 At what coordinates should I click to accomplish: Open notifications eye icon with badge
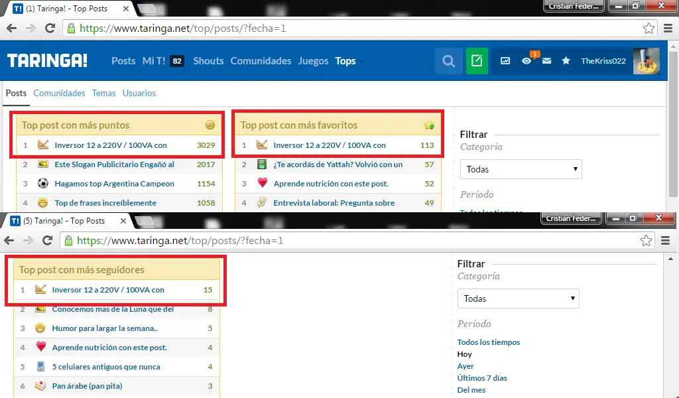point(526,61)
